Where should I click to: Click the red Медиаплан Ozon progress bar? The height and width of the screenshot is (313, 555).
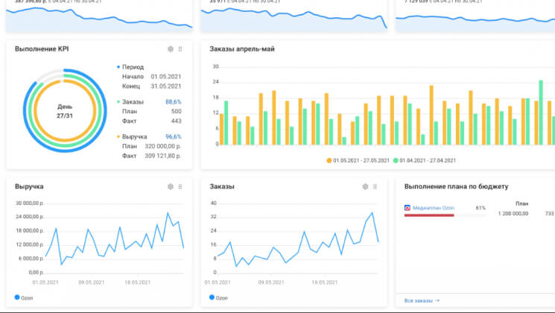coord(429,215)
